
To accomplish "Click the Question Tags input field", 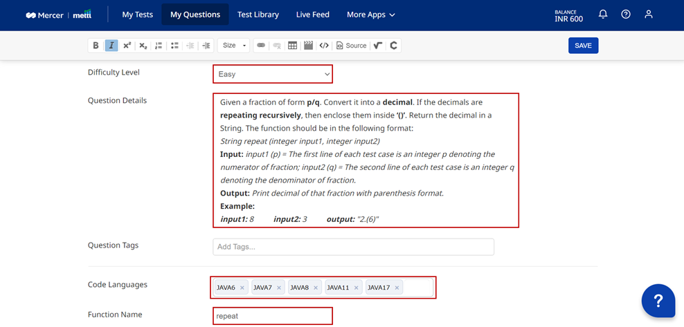I will pos(353,247).
